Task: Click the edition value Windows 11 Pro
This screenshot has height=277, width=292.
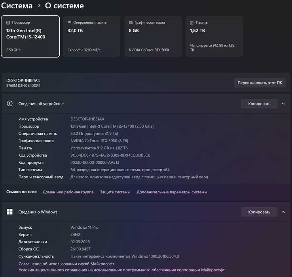Action: (84, 227)
